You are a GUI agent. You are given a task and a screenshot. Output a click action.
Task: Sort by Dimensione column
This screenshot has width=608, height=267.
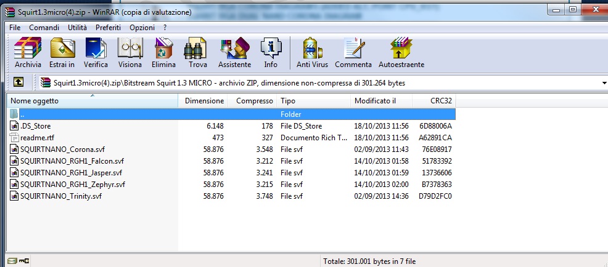(x=202, y=101)
